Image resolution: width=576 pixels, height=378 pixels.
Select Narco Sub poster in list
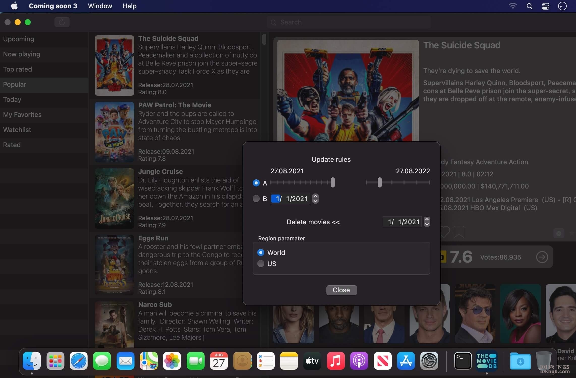pyautogui.click(x=114, y=325)
